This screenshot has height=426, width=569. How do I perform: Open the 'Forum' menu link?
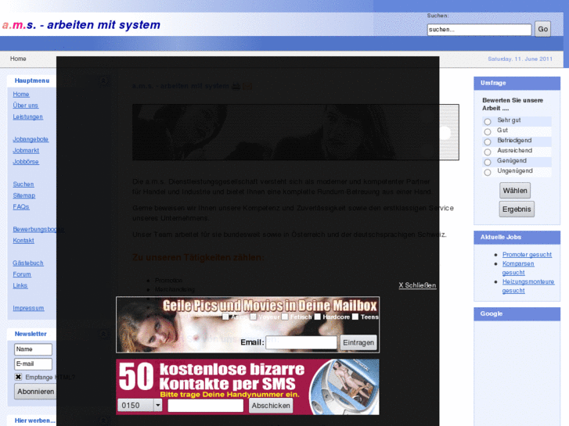click(22, 274)
